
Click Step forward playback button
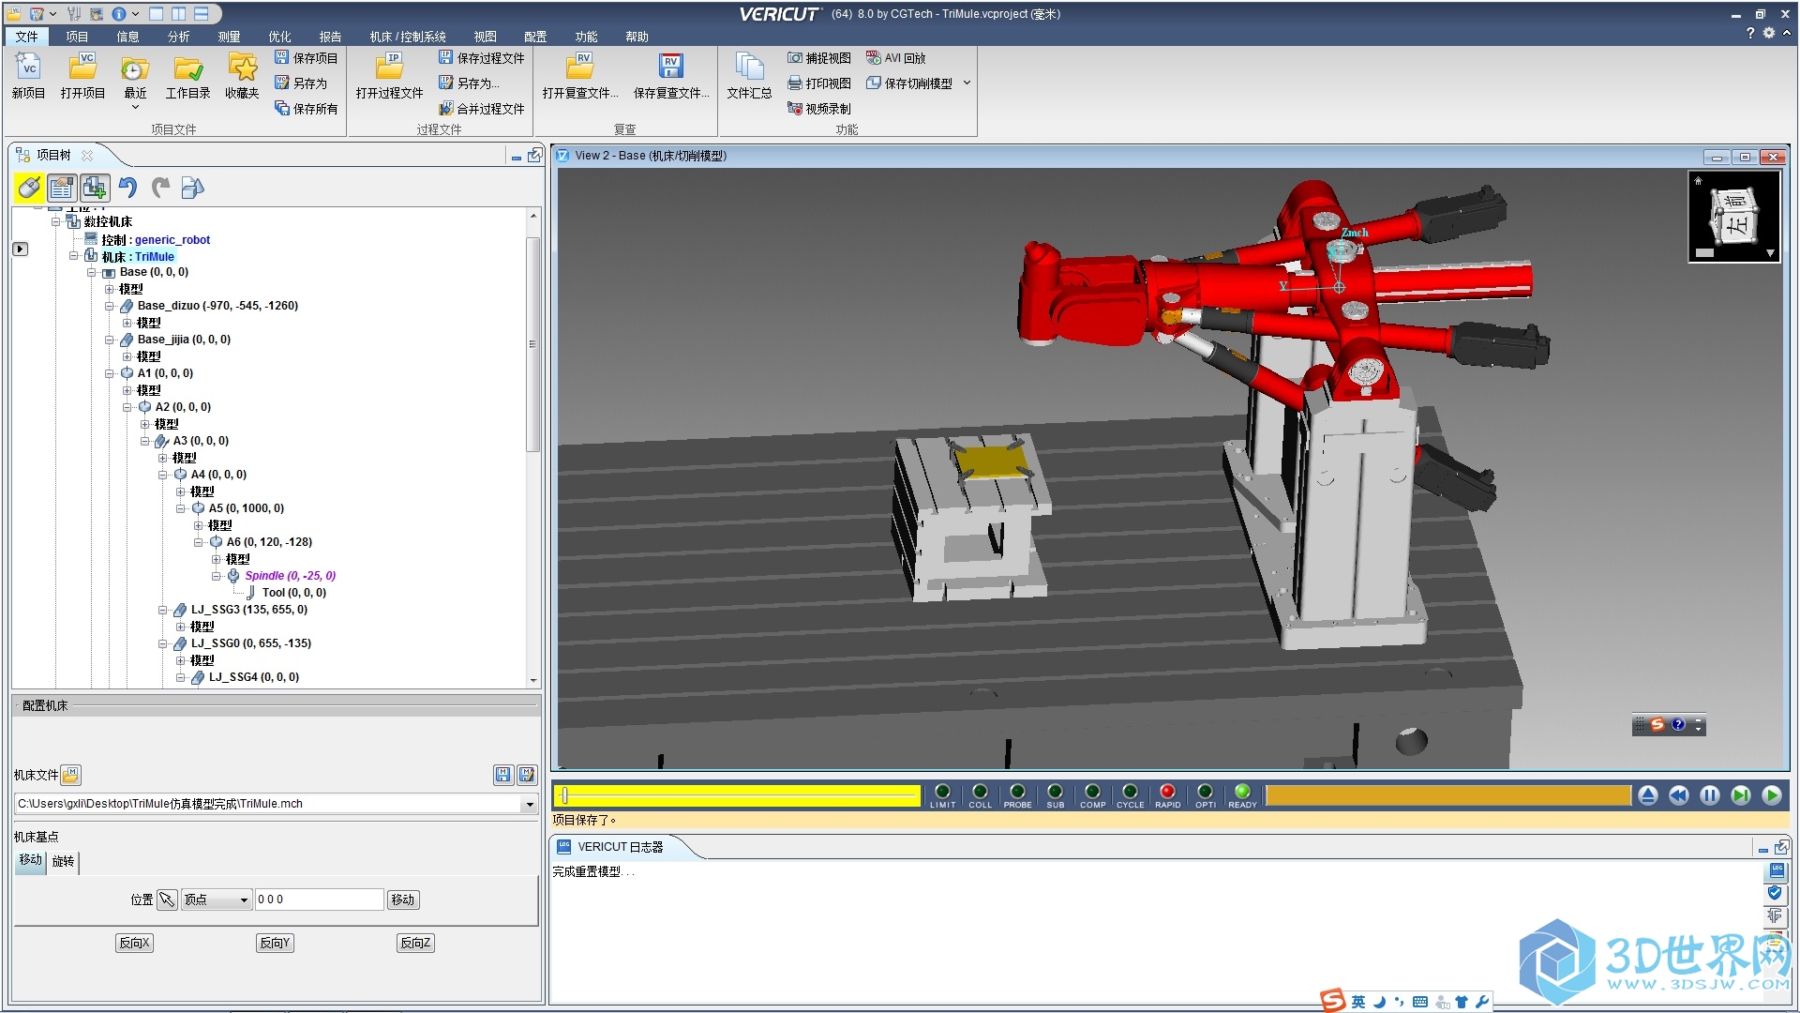click(x=1740, y=795)
